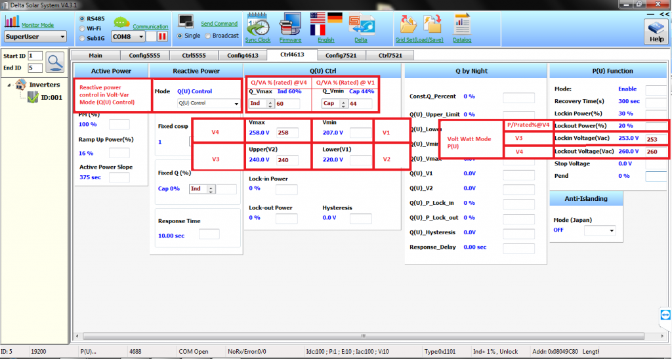Select the Wi-Fi radio button
Viewport: 672px width, 359px height.
(x=81, y=28)
